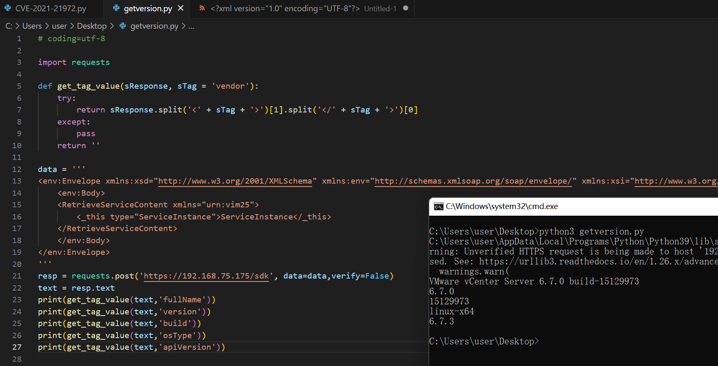Click the Python icon on CVE-2021-21972.py tab

8,8
